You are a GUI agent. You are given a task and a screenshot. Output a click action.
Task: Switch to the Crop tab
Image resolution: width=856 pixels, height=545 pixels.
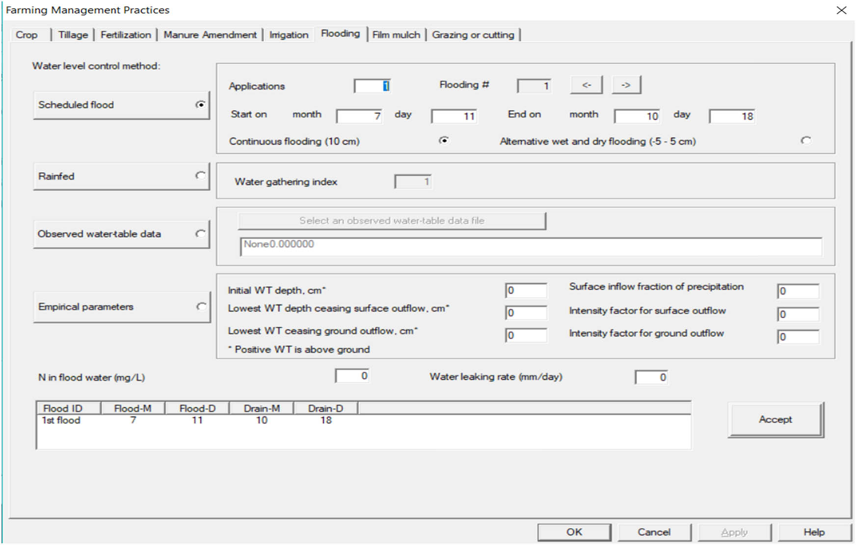[27, 35]
